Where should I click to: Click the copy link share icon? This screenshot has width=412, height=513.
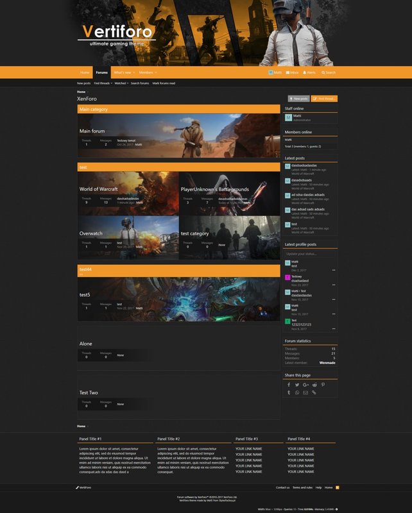click(314, 392)
